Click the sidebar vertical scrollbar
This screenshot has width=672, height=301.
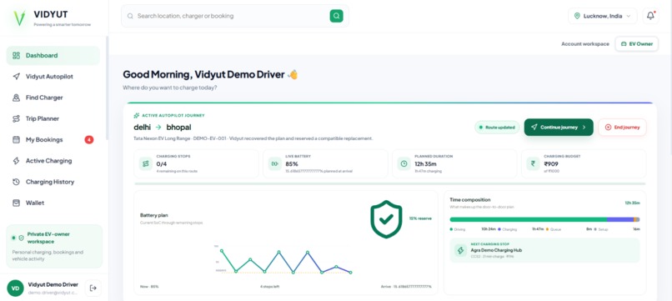point(108,88)
